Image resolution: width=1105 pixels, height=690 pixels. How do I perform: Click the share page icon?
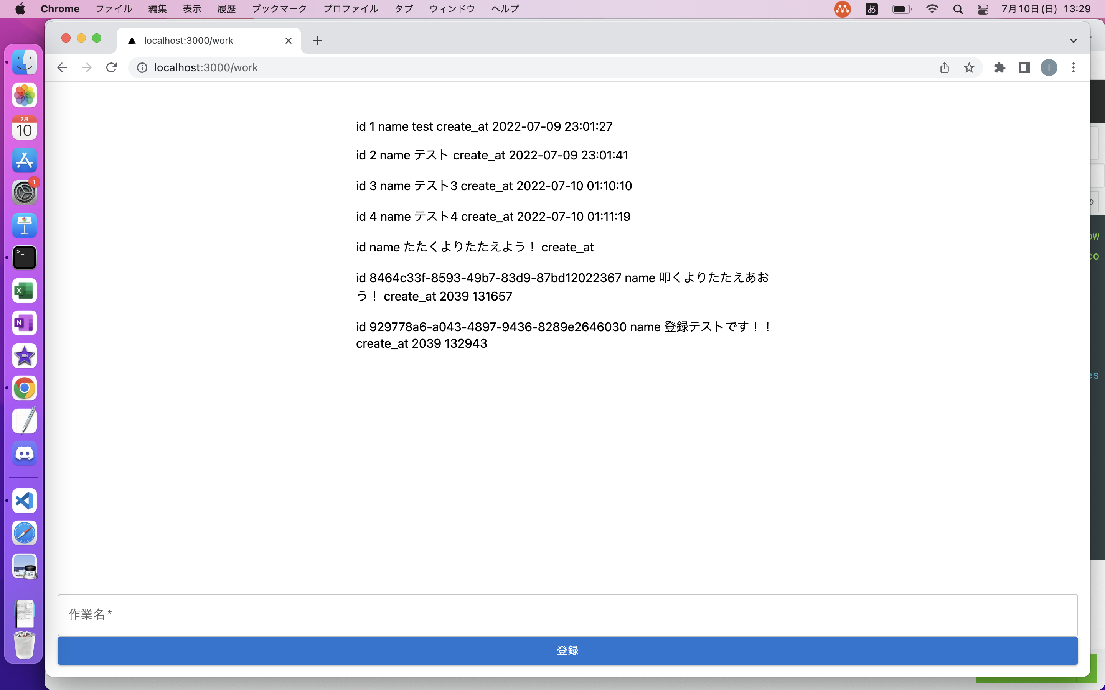click(x=944, y=67)
